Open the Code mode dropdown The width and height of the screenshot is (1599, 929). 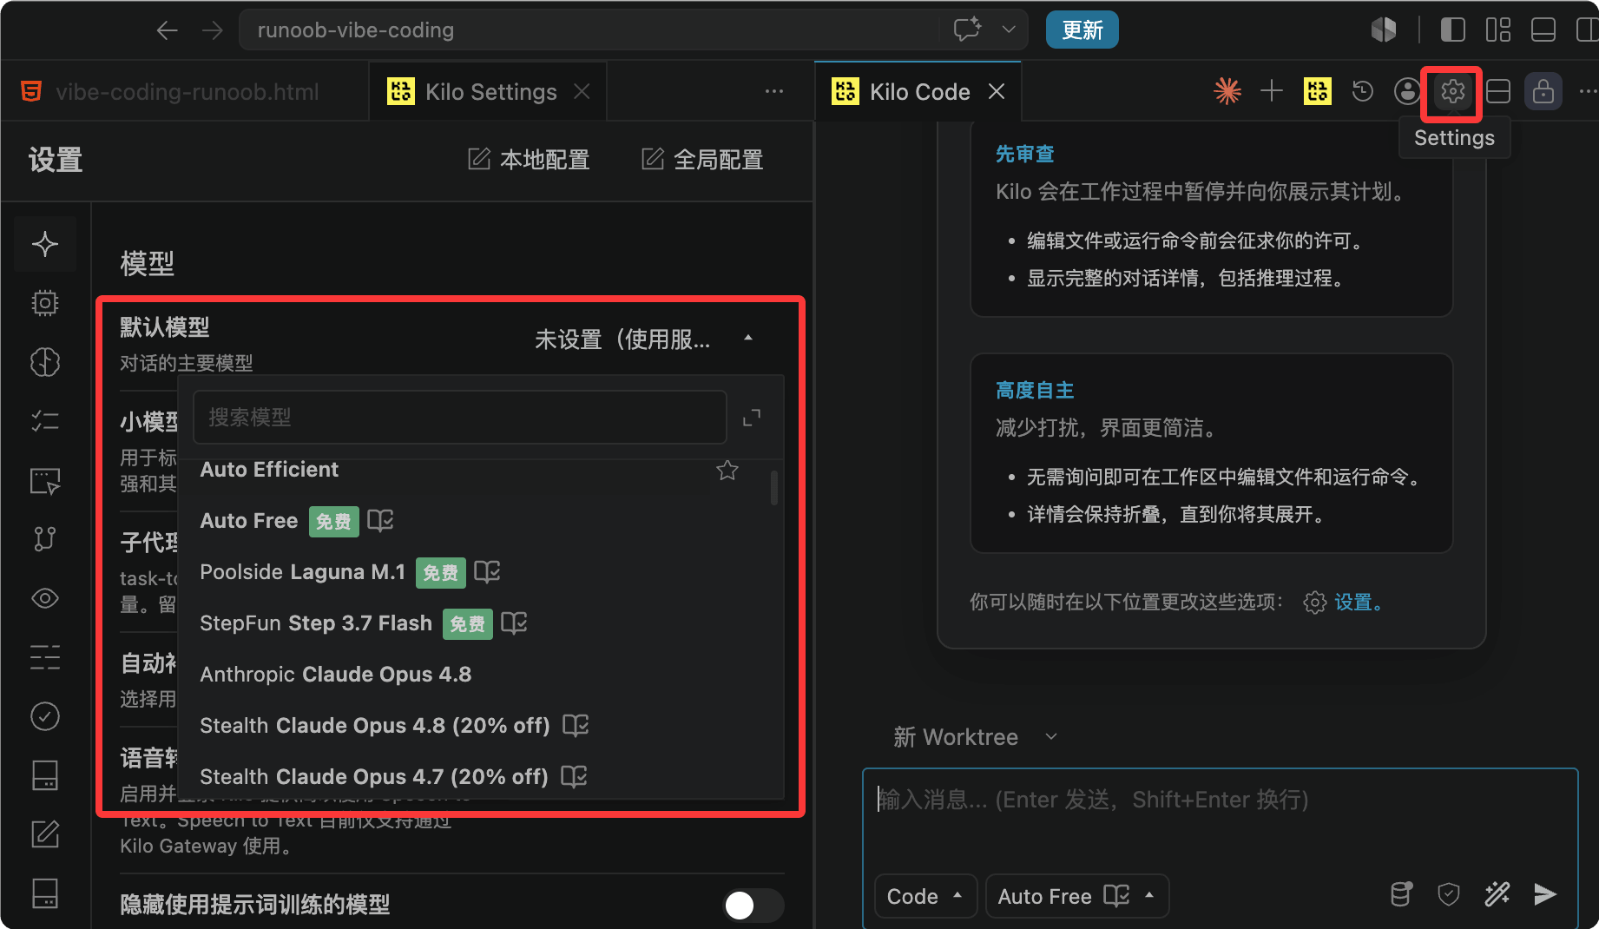point(925,896)
